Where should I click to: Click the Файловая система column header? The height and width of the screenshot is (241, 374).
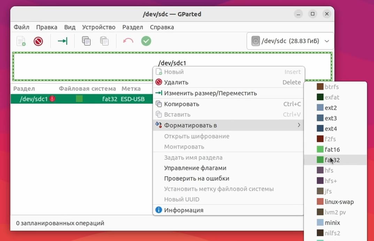87,89
